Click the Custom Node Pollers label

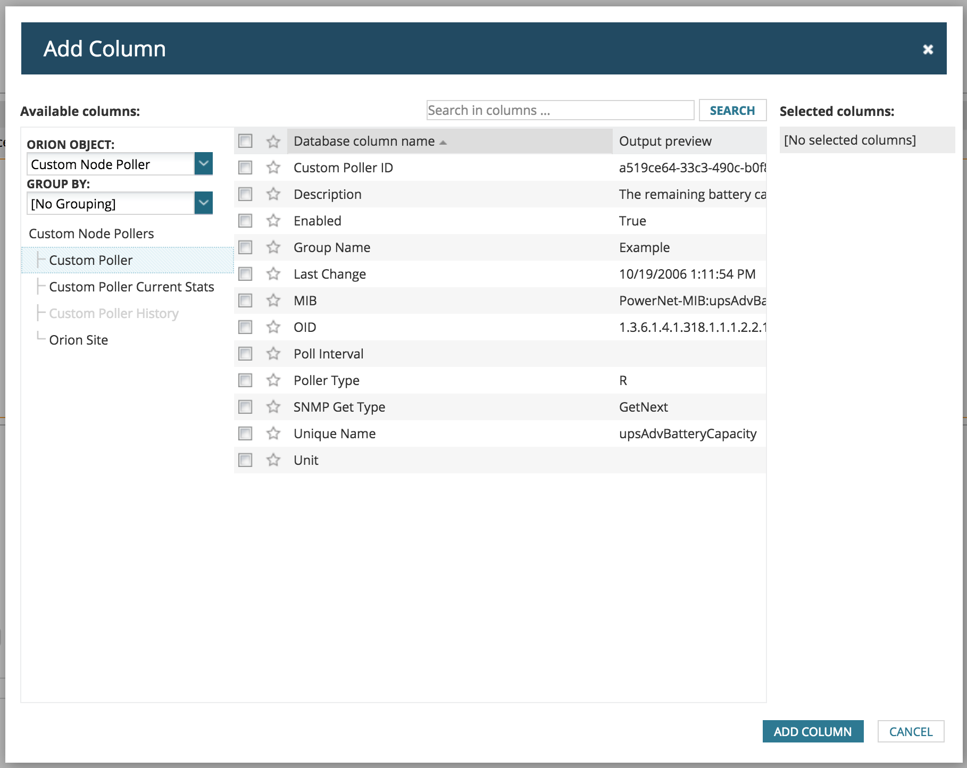coord(91,233)
